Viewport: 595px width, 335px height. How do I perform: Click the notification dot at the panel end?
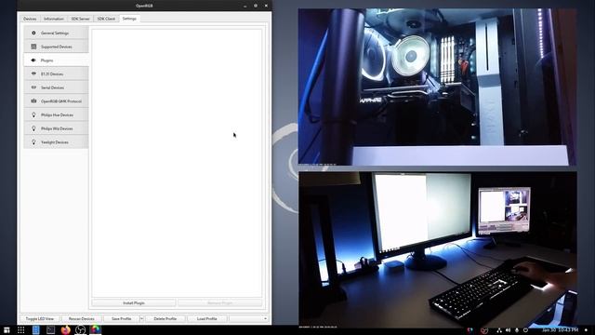[x=587, y=330]
